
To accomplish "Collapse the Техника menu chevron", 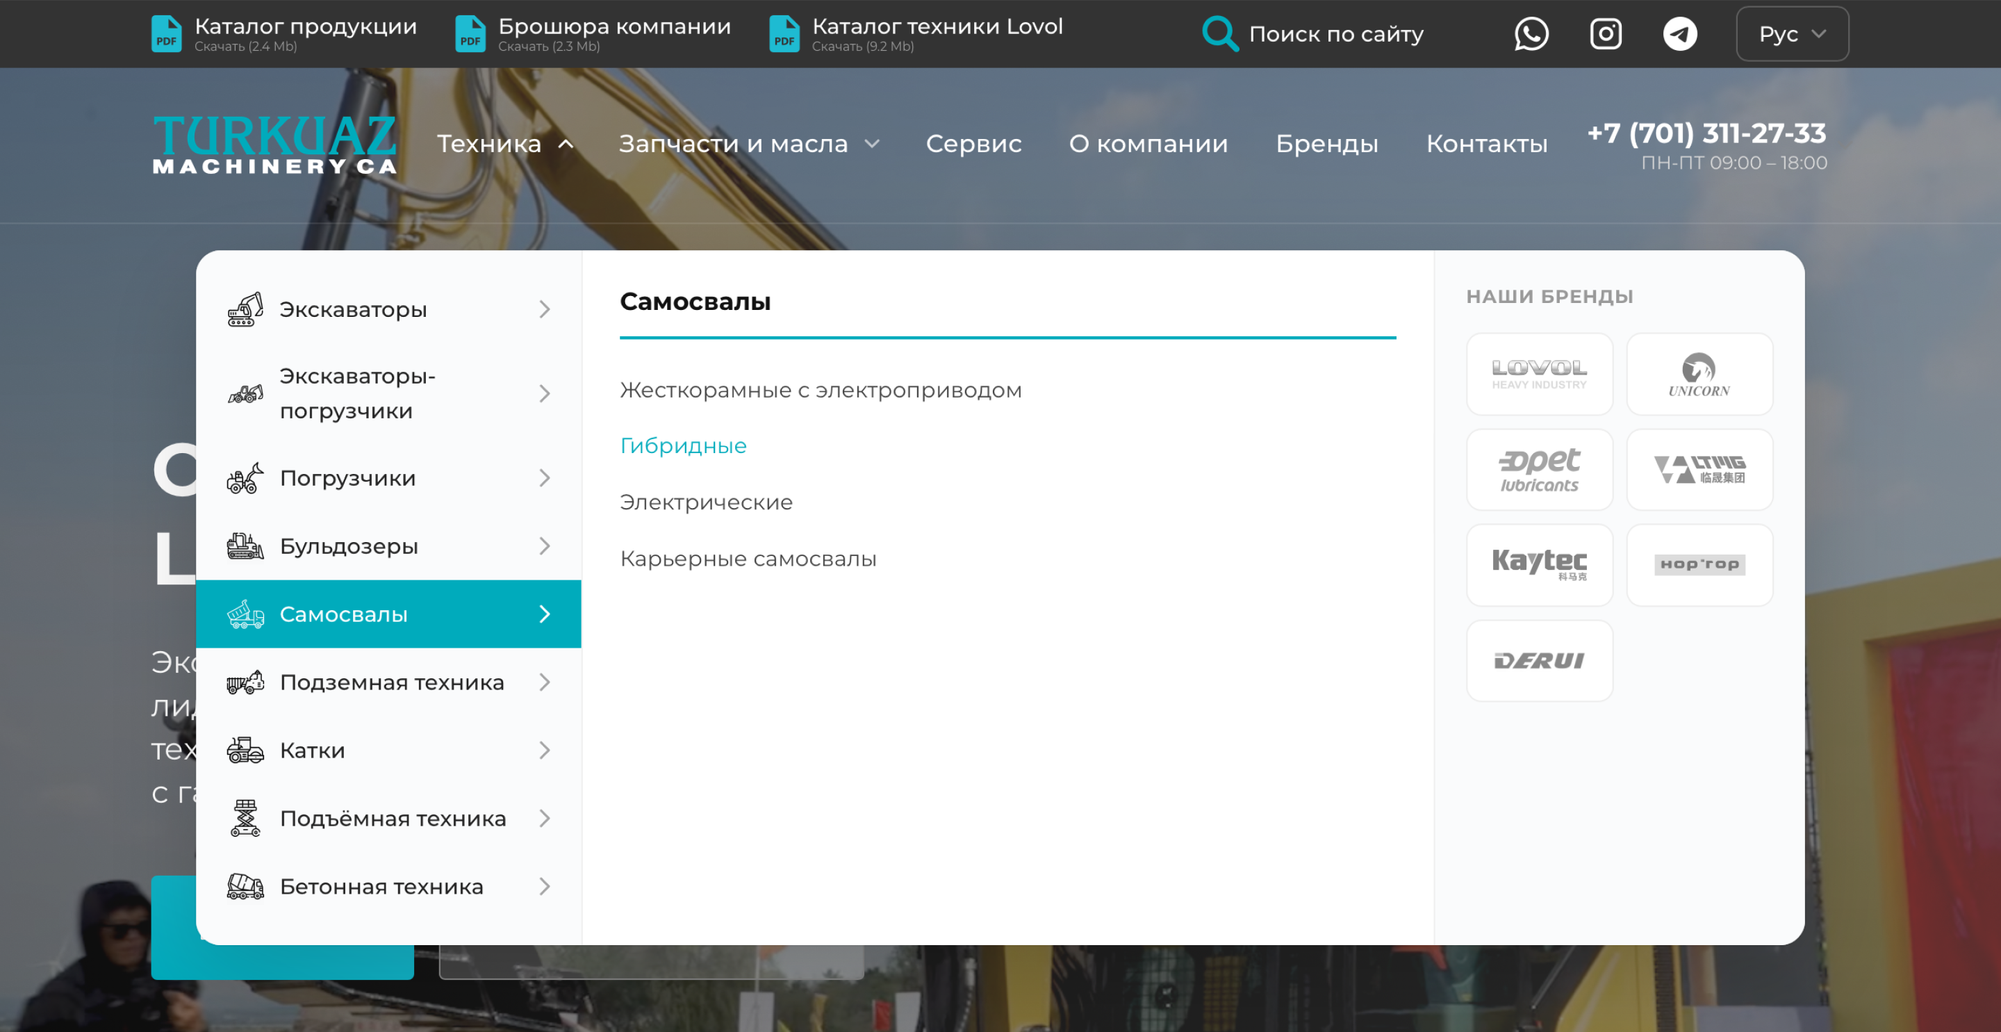I will click(x=566, y=144).
